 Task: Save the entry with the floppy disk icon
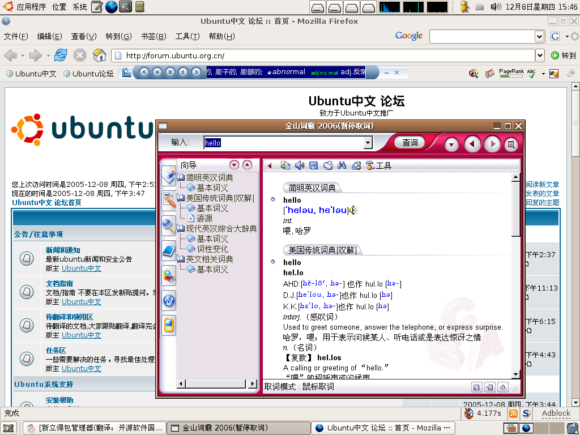(313, 165)
